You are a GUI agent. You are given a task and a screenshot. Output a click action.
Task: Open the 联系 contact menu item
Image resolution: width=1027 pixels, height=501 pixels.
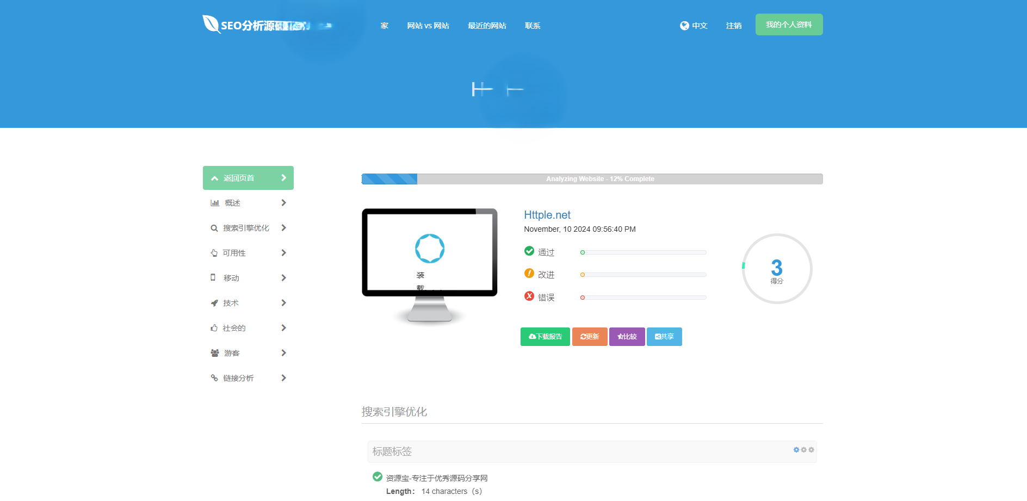pyautogui.click(x=533, y=26)
